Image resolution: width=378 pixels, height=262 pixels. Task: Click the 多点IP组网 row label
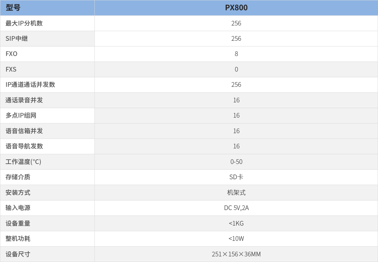tap(21, 115)
